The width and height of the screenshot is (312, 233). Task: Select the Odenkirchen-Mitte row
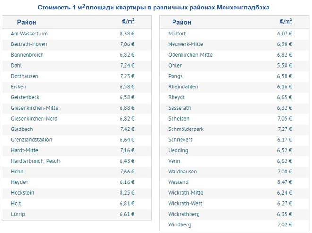(234, 55)
